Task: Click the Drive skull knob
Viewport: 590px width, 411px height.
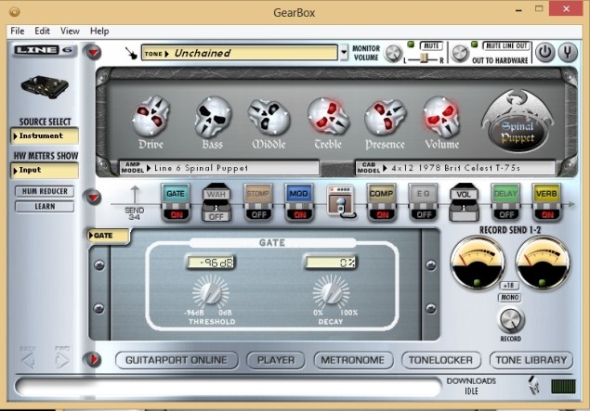Action: (151, 116)
